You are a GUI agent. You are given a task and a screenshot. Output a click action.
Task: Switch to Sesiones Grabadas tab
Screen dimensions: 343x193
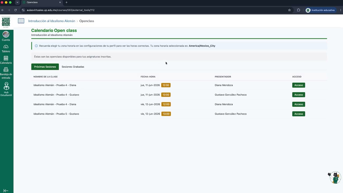pos(73,67)
